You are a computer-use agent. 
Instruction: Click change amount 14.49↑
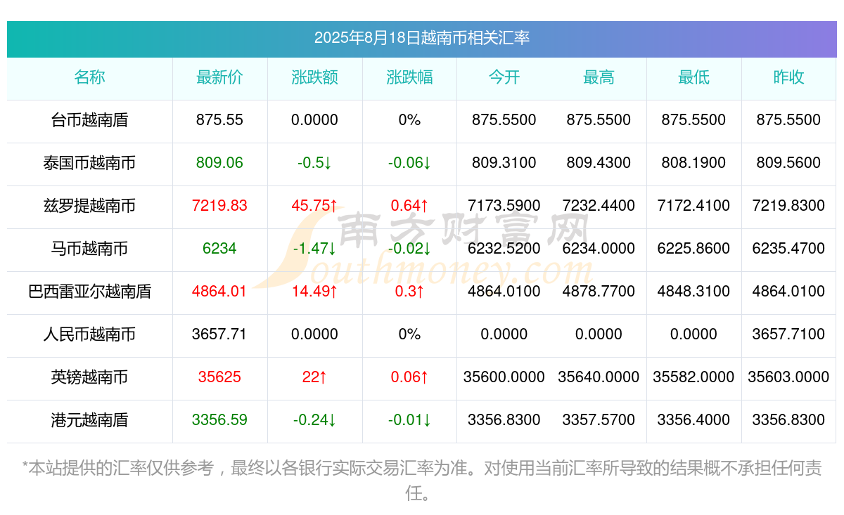click(314, 292)
